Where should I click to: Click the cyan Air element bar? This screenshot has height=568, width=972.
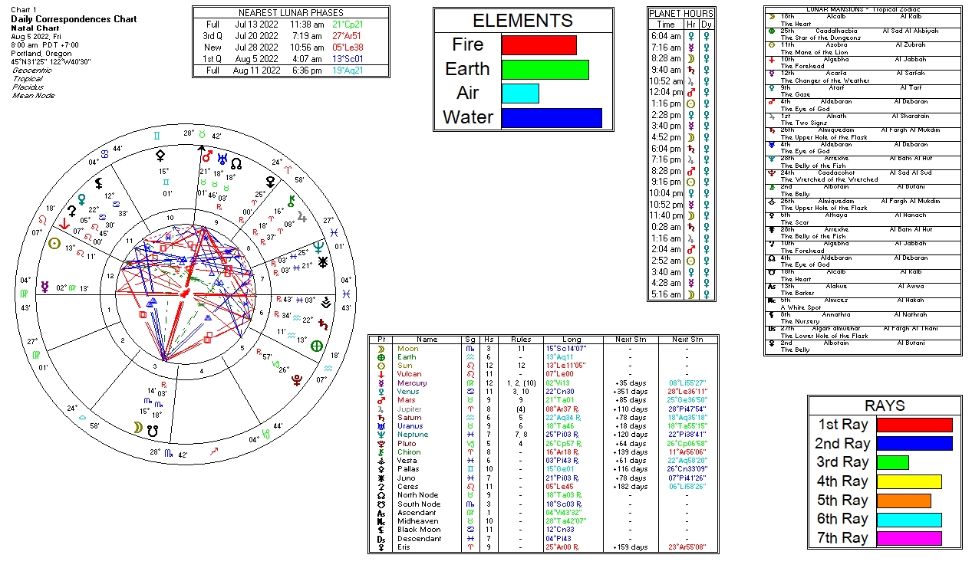(x=520, y=94)
